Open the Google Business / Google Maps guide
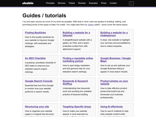The image size is (156, 117). pyautogui.click(x=116, y=60)
